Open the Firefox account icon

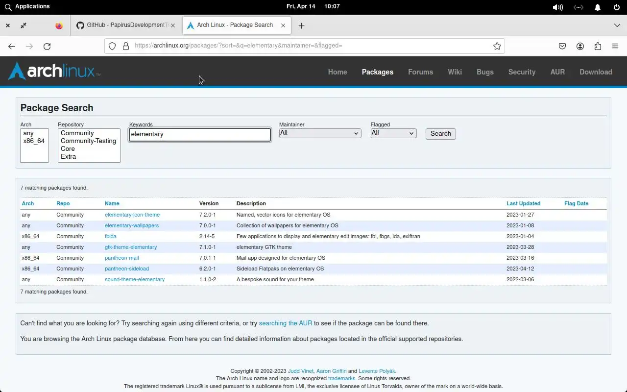coord(580,46)
